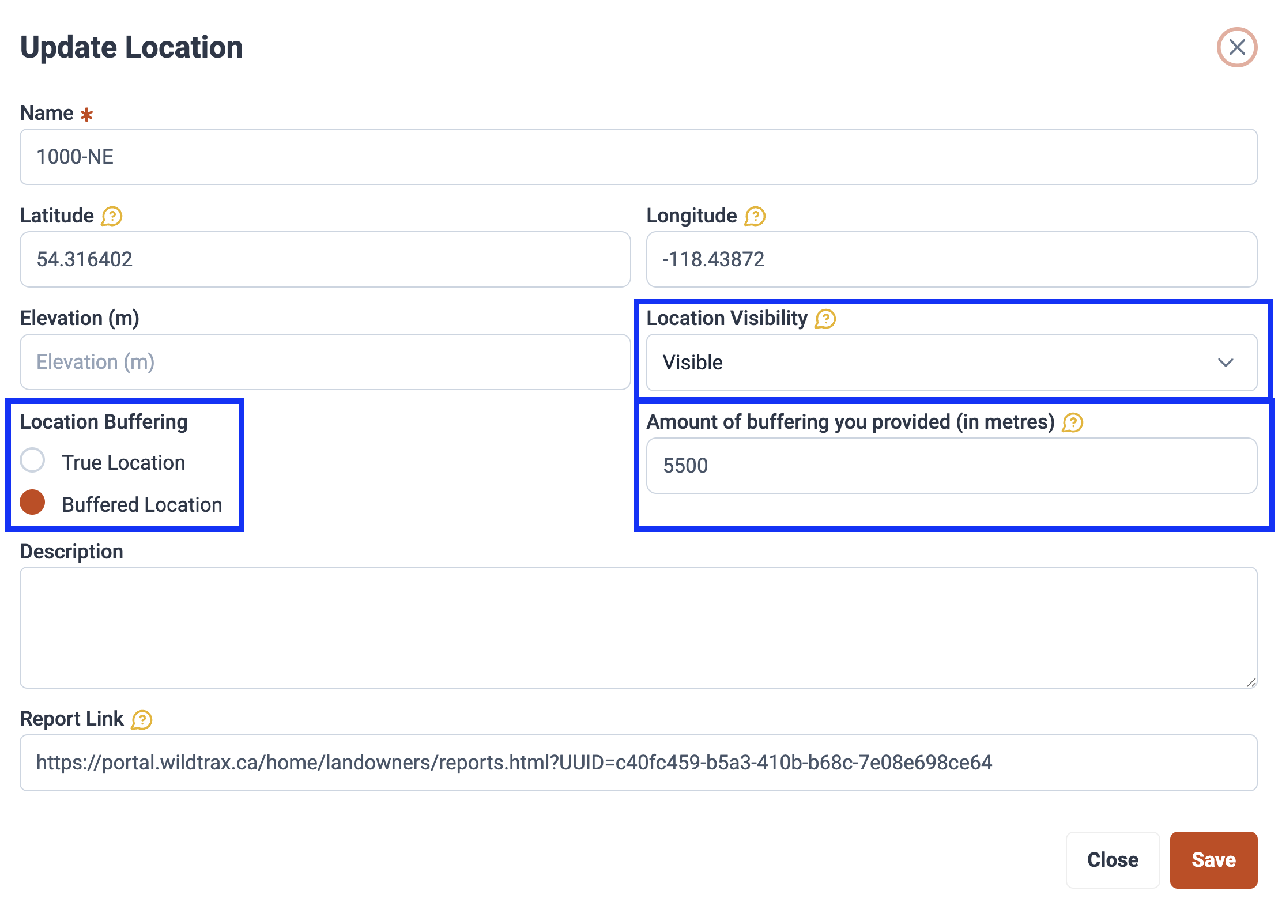The height and width of the screenshot is (921, 1282).
Task: Click the buffering amount field showing 5500
Action: [x=951, y=466]
